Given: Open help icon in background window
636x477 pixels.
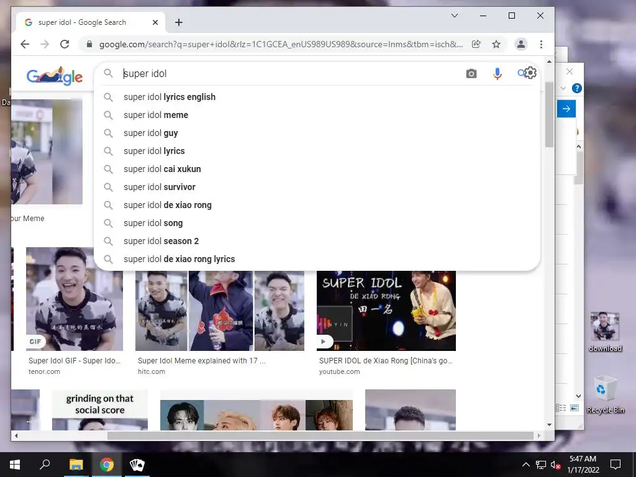Looking at the screenshot, I should [x=576, y=88].
